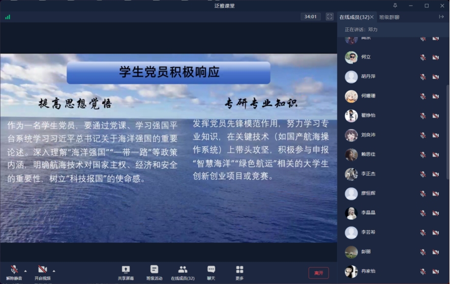Close the 在线成员(32) tab
This screenshot has height=284, width=450.
372,17
